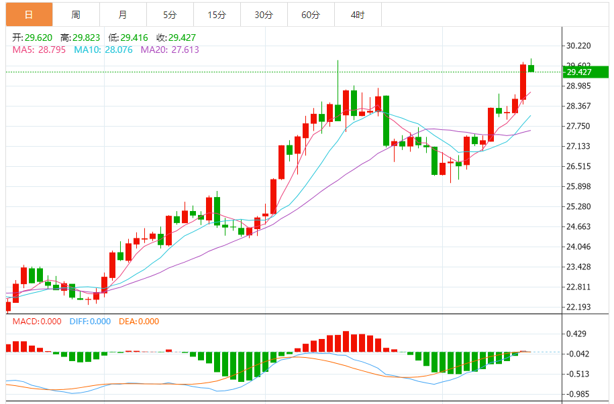Click the 22.811 price axis label
The width and height of the screenshot is (614, 404).
[578, 287]
